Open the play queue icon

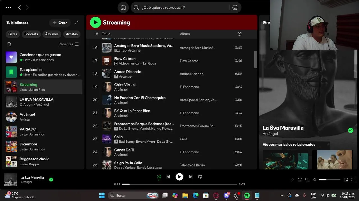pyautogui.click(x=300, y=180)
